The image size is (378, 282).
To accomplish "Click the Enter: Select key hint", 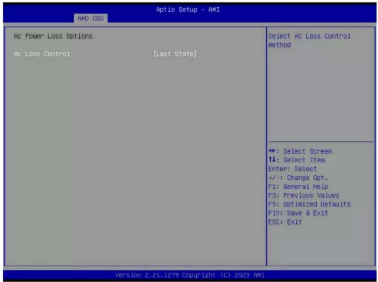I will 292,169.
